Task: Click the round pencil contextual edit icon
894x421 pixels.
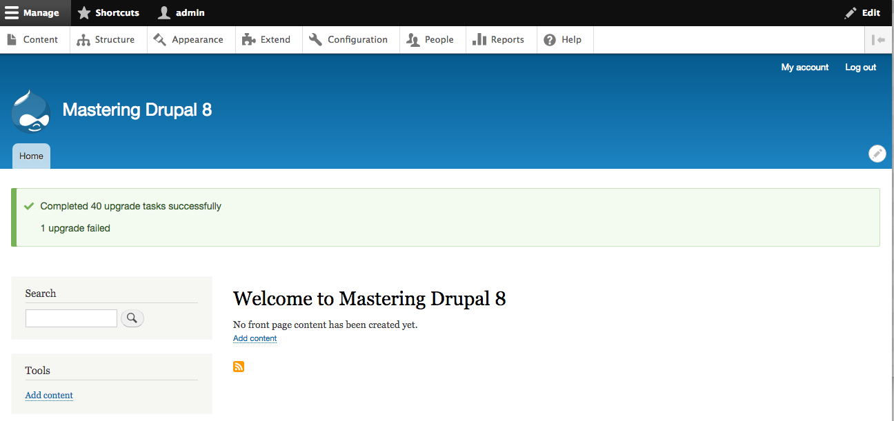Action: (877, 154)
